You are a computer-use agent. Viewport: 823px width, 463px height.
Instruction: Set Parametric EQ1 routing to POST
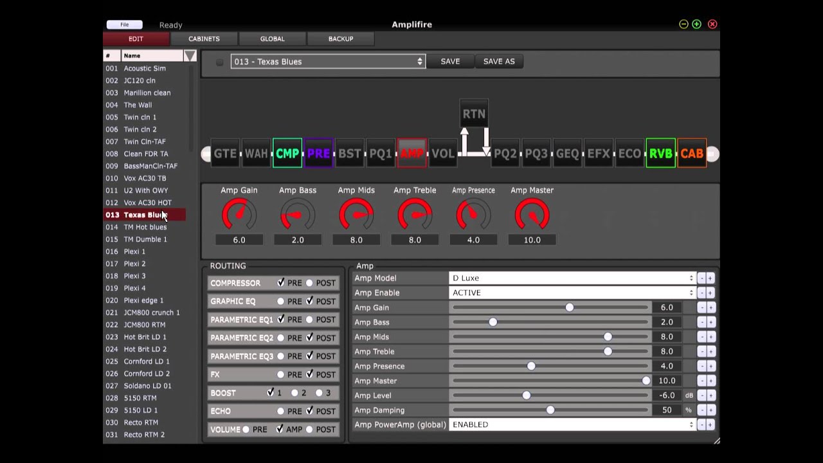coord(309,320)
